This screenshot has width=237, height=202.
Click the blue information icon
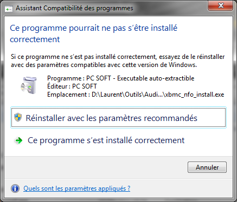click(15, 188)
